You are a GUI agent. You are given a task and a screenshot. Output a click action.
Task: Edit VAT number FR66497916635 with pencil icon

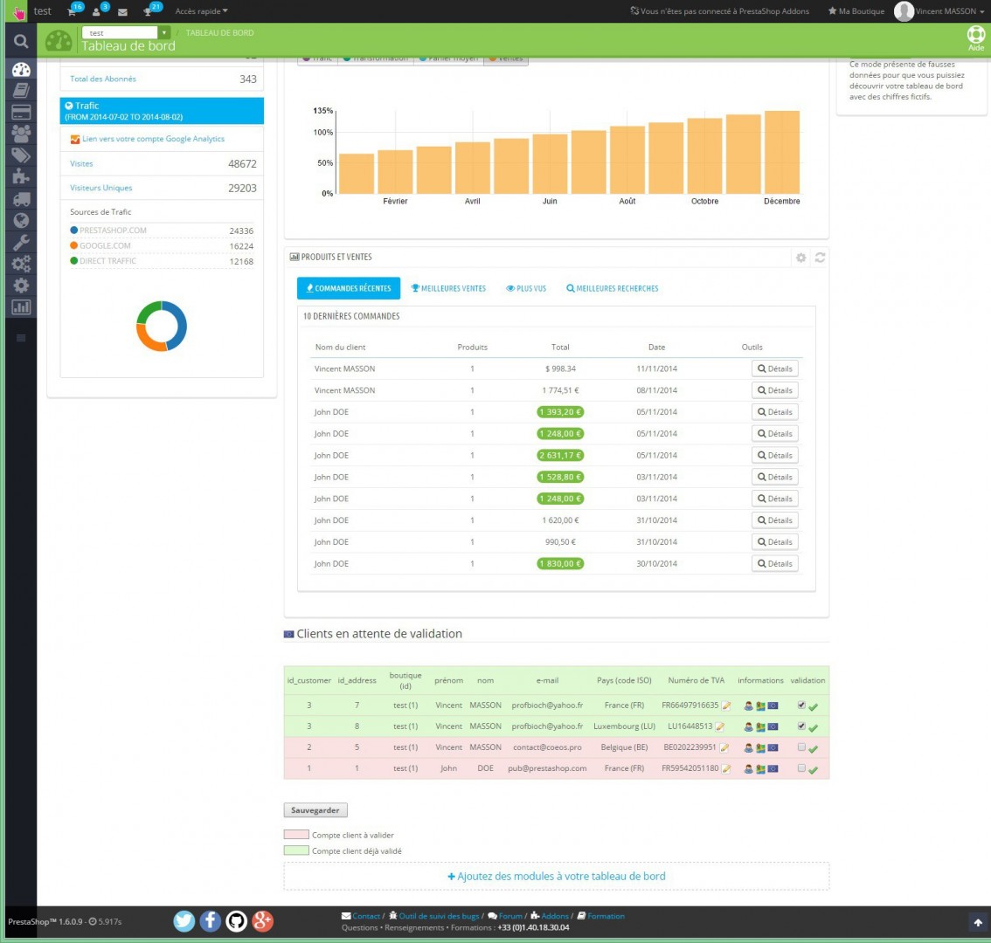725,706
